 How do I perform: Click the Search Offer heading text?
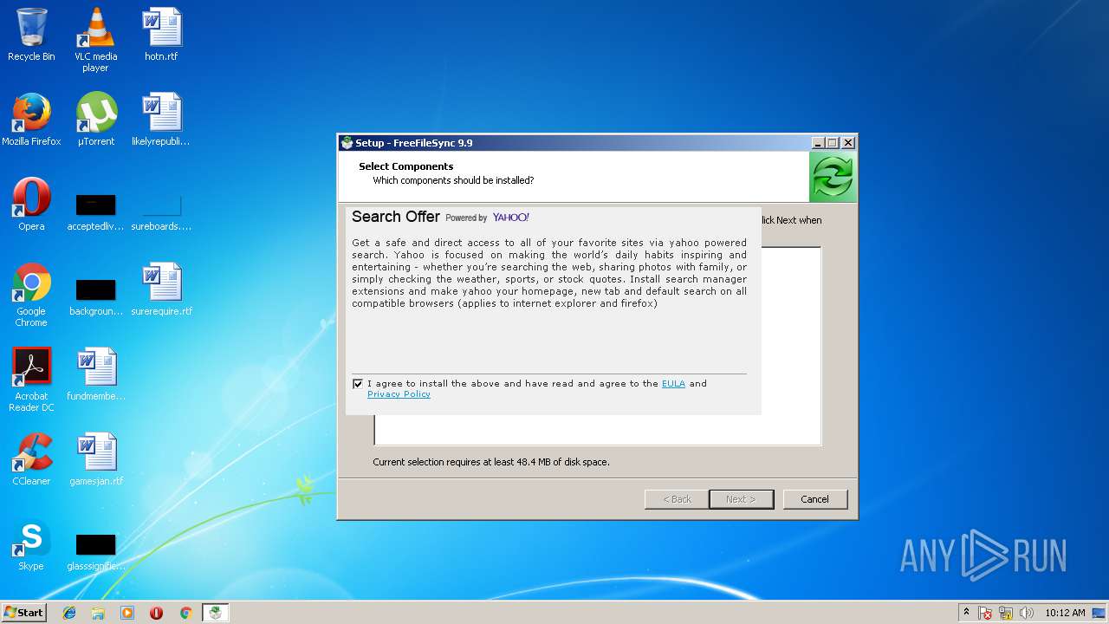click(x=396, y=217)
